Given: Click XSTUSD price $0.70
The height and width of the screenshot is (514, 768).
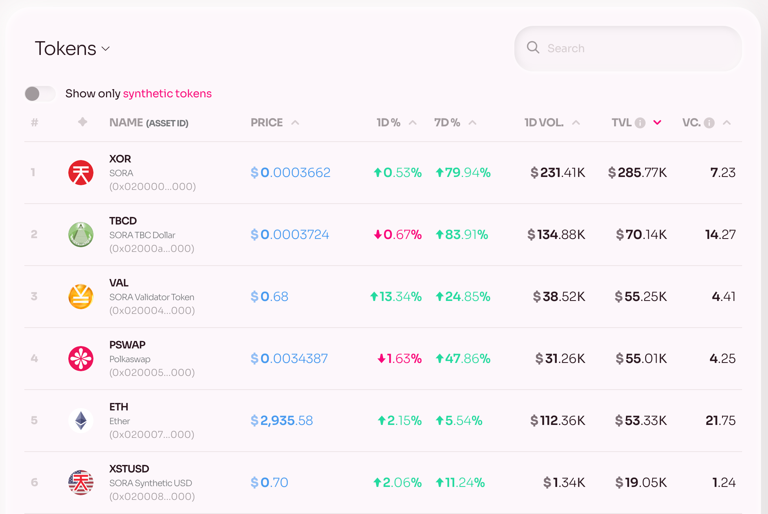Looking at the screenshot, I should [269, 483].
